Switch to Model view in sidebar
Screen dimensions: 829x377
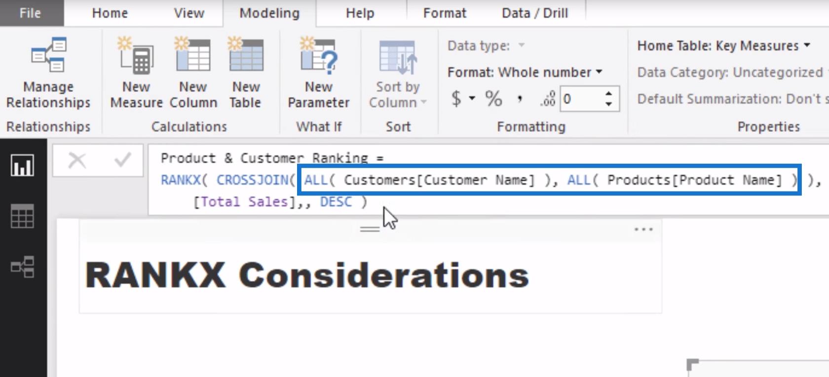pyautogui.click(x=23, y=267)
